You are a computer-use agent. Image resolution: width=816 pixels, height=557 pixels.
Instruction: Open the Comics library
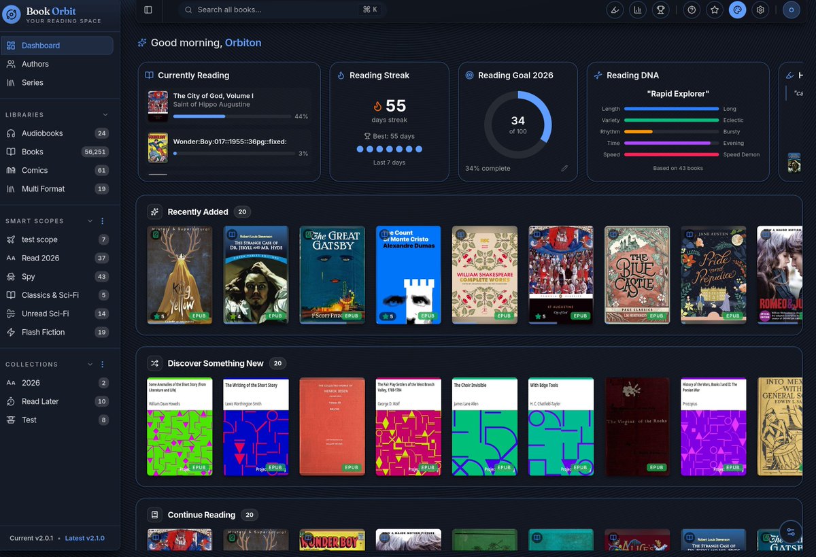coord(57,170)
